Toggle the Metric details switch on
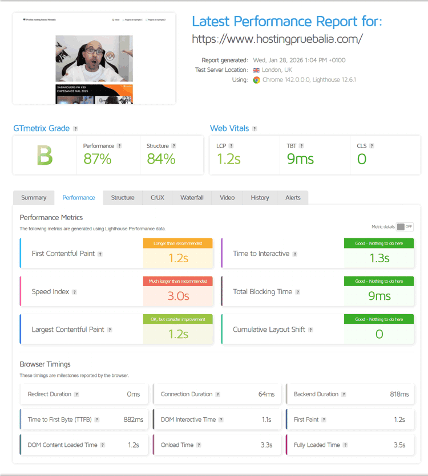Image resolution: width=428 pixels, height=476 pixels. (405, 226)
